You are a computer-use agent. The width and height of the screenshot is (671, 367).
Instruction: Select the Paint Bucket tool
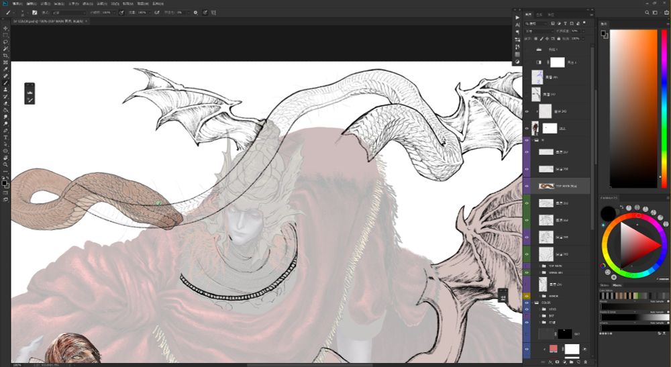pyautogui.click(x=5, y=110)
